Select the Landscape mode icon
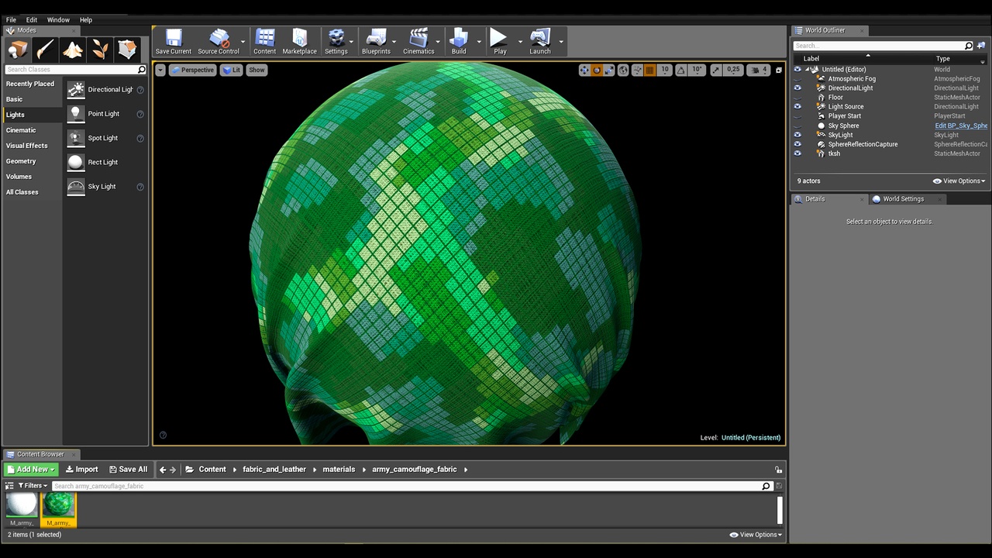 coord(73,50)
